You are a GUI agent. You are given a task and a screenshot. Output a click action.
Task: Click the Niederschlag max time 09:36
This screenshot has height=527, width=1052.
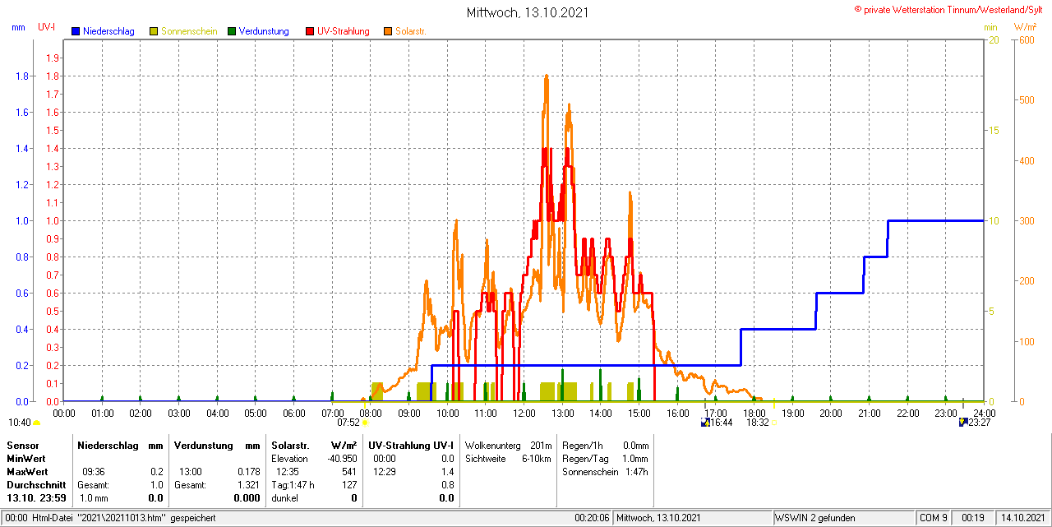click(94, 472)
